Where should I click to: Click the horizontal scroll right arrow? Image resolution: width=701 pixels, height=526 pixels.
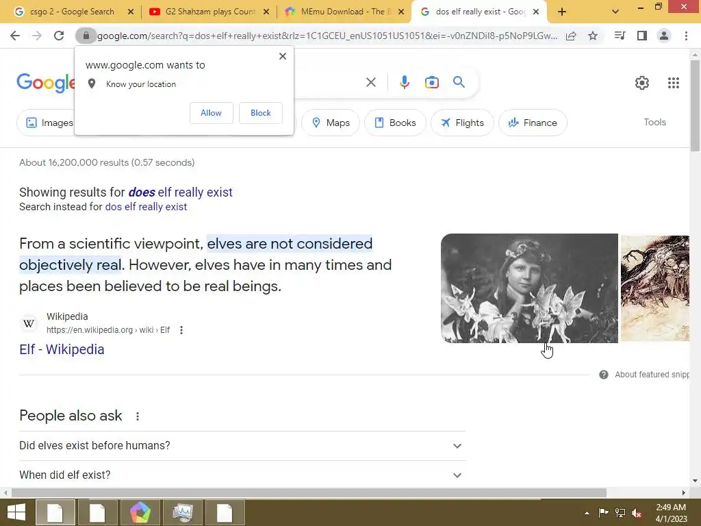pyautogui.click(x=684, y=492)
